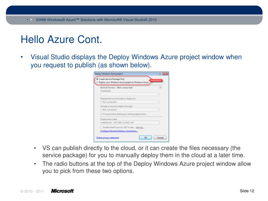Click the 50466 Windows Azure course header text
This screenshot has height=201, width=268.
pyautogui.click(x=96, y=20)
